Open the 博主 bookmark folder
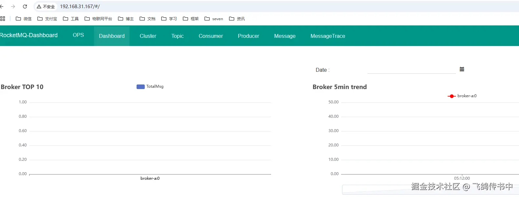The width and height of the screenshot is (519, 197). click(x=126, y=19)
